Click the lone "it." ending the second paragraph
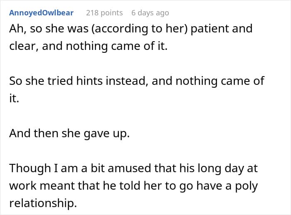The height and width of the screenshot is (215, 291). (14, 99)
